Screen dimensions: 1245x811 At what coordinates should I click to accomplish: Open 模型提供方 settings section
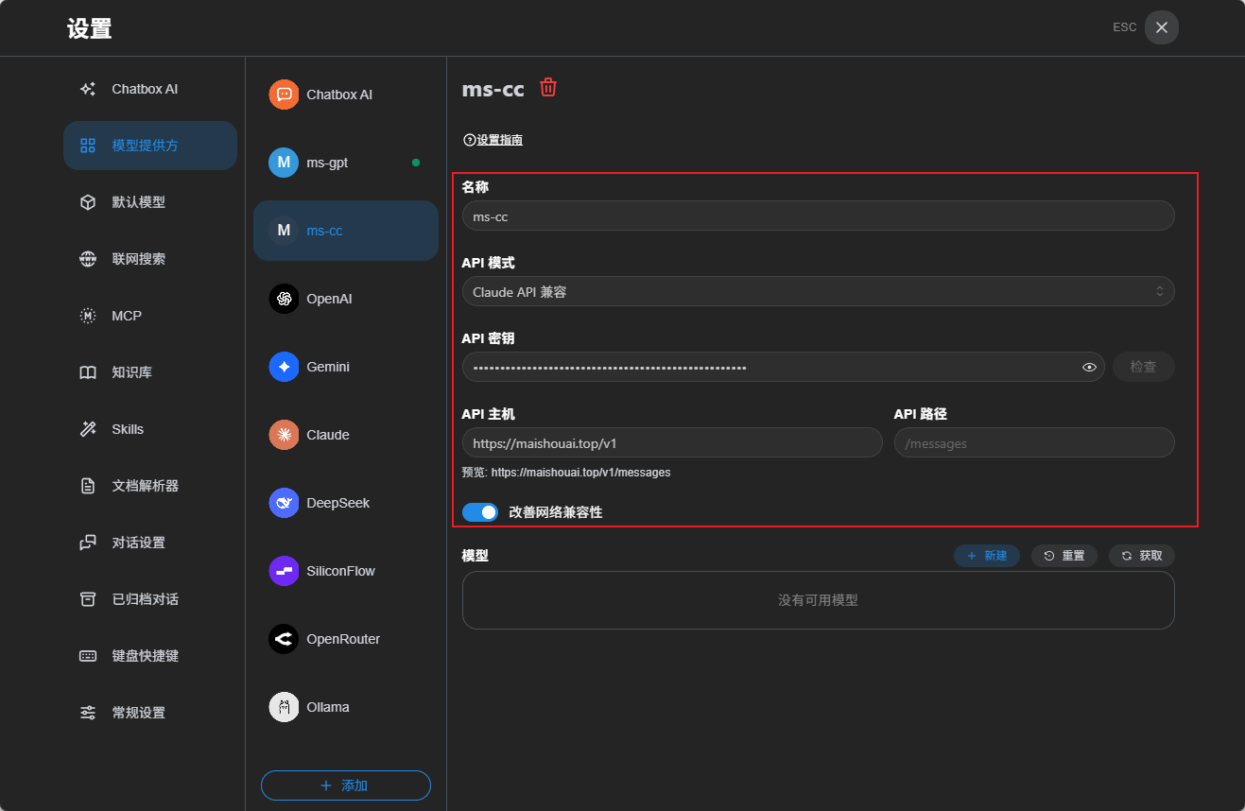point(150,146)
